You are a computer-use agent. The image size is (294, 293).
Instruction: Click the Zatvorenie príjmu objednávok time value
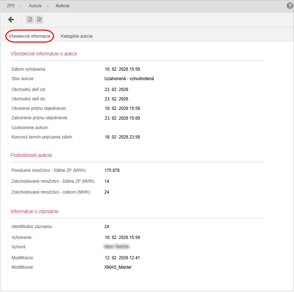click(122, 118)
